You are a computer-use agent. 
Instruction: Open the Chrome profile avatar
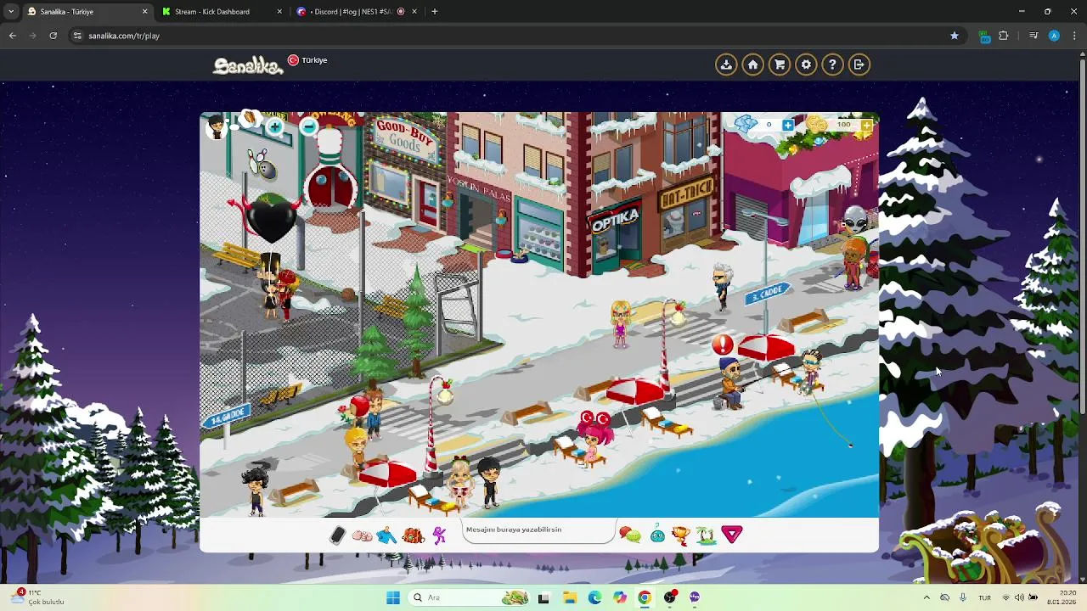click(1054, 36)
